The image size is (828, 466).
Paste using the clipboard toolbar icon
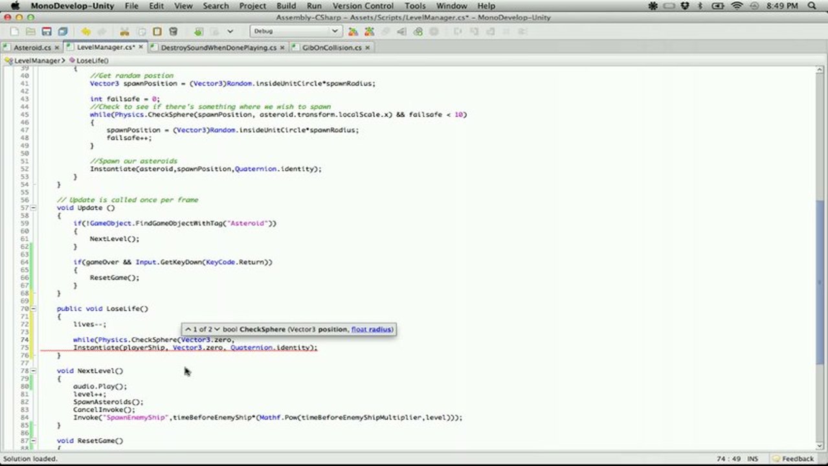[157, 31]
